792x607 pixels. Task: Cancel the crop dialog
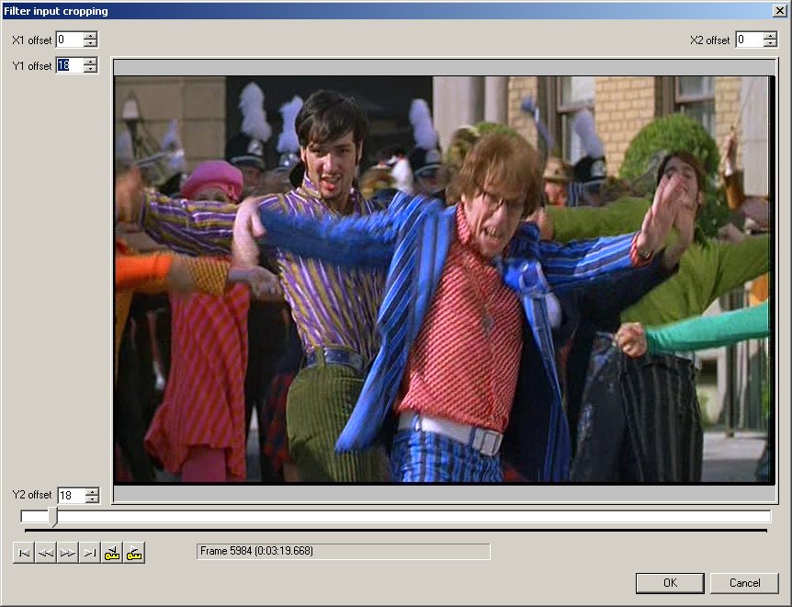tap(744, 583)
